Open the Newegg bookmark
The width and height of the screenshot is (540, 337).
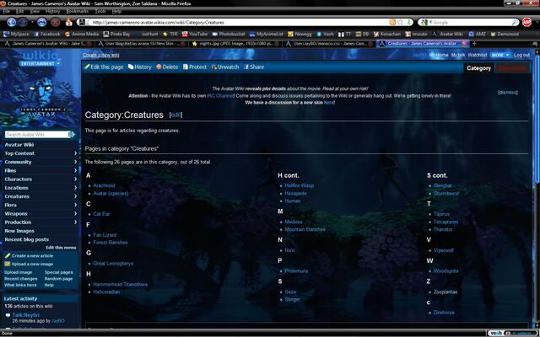pyautogui.click(x=300, y=34)
